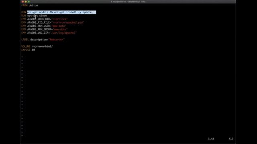Click the APACHE_LOG_DIR variable name

click(x=38, y=33)
